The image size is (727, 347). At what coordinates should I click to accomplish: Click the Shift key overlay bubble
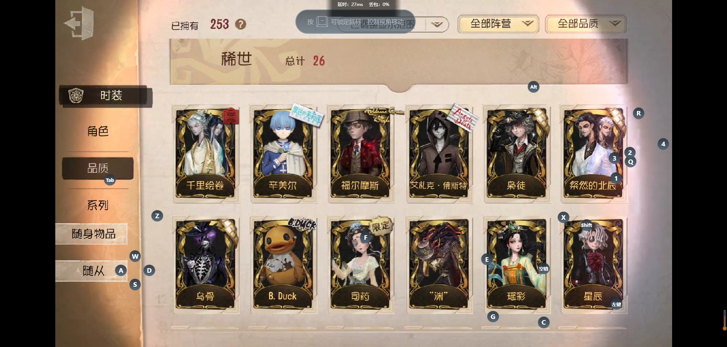click(x=587, y=225)
